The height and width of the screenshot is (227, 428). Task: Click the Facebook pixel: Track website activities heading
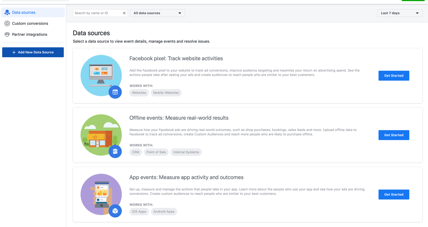coord(176,58)
